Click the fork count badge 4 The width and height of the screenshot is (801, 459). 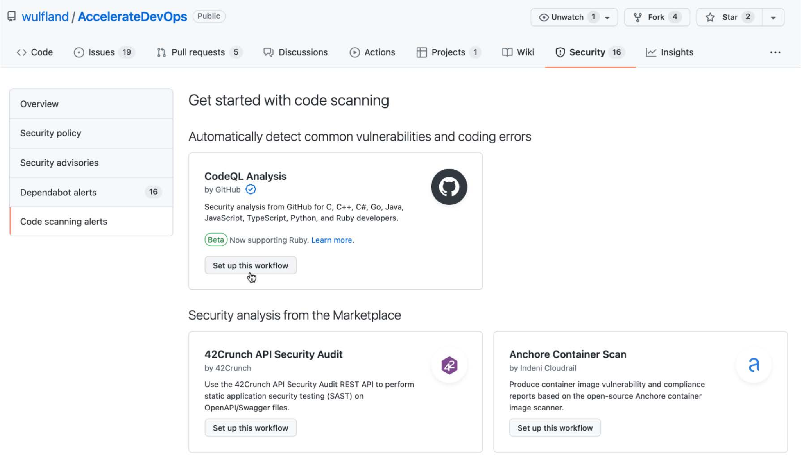(x=675, y=17)
